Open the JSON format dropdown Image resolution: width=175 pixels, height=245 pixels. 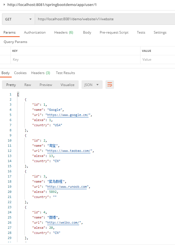point(92,85)
